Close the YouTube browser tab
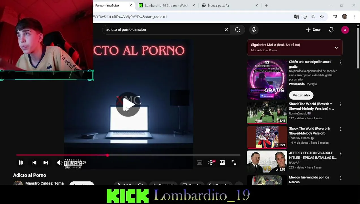The image size is (360, 204). click(x=131, y=5)
